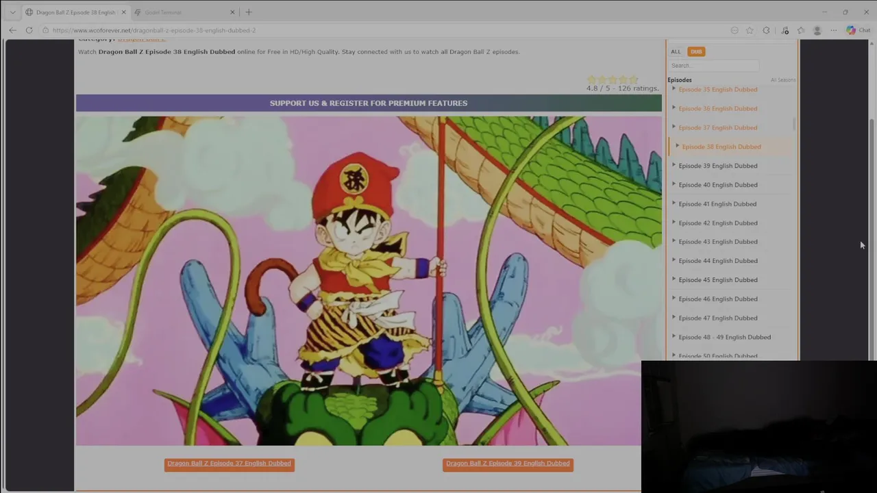Expand arrow beside Episode 47 English Dubbed
The image size is (877, 493).
[674, 318]
